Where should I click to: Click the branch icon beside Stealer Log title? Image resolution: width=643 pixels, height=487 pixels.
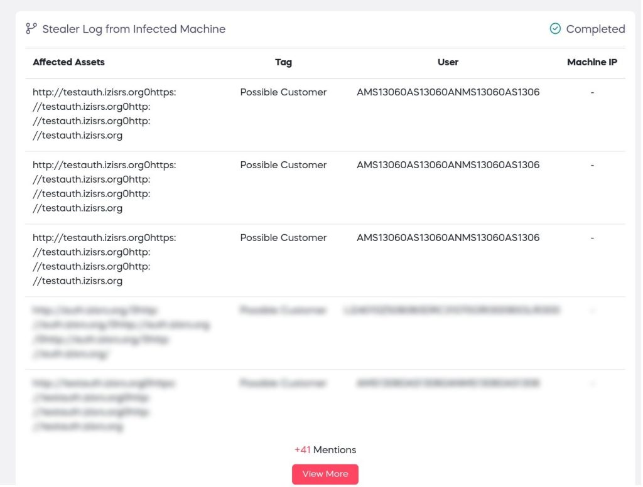31,29
